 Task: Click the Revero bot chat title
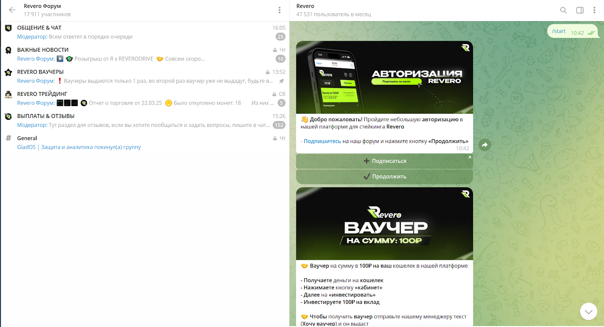(x=305, y=6)
